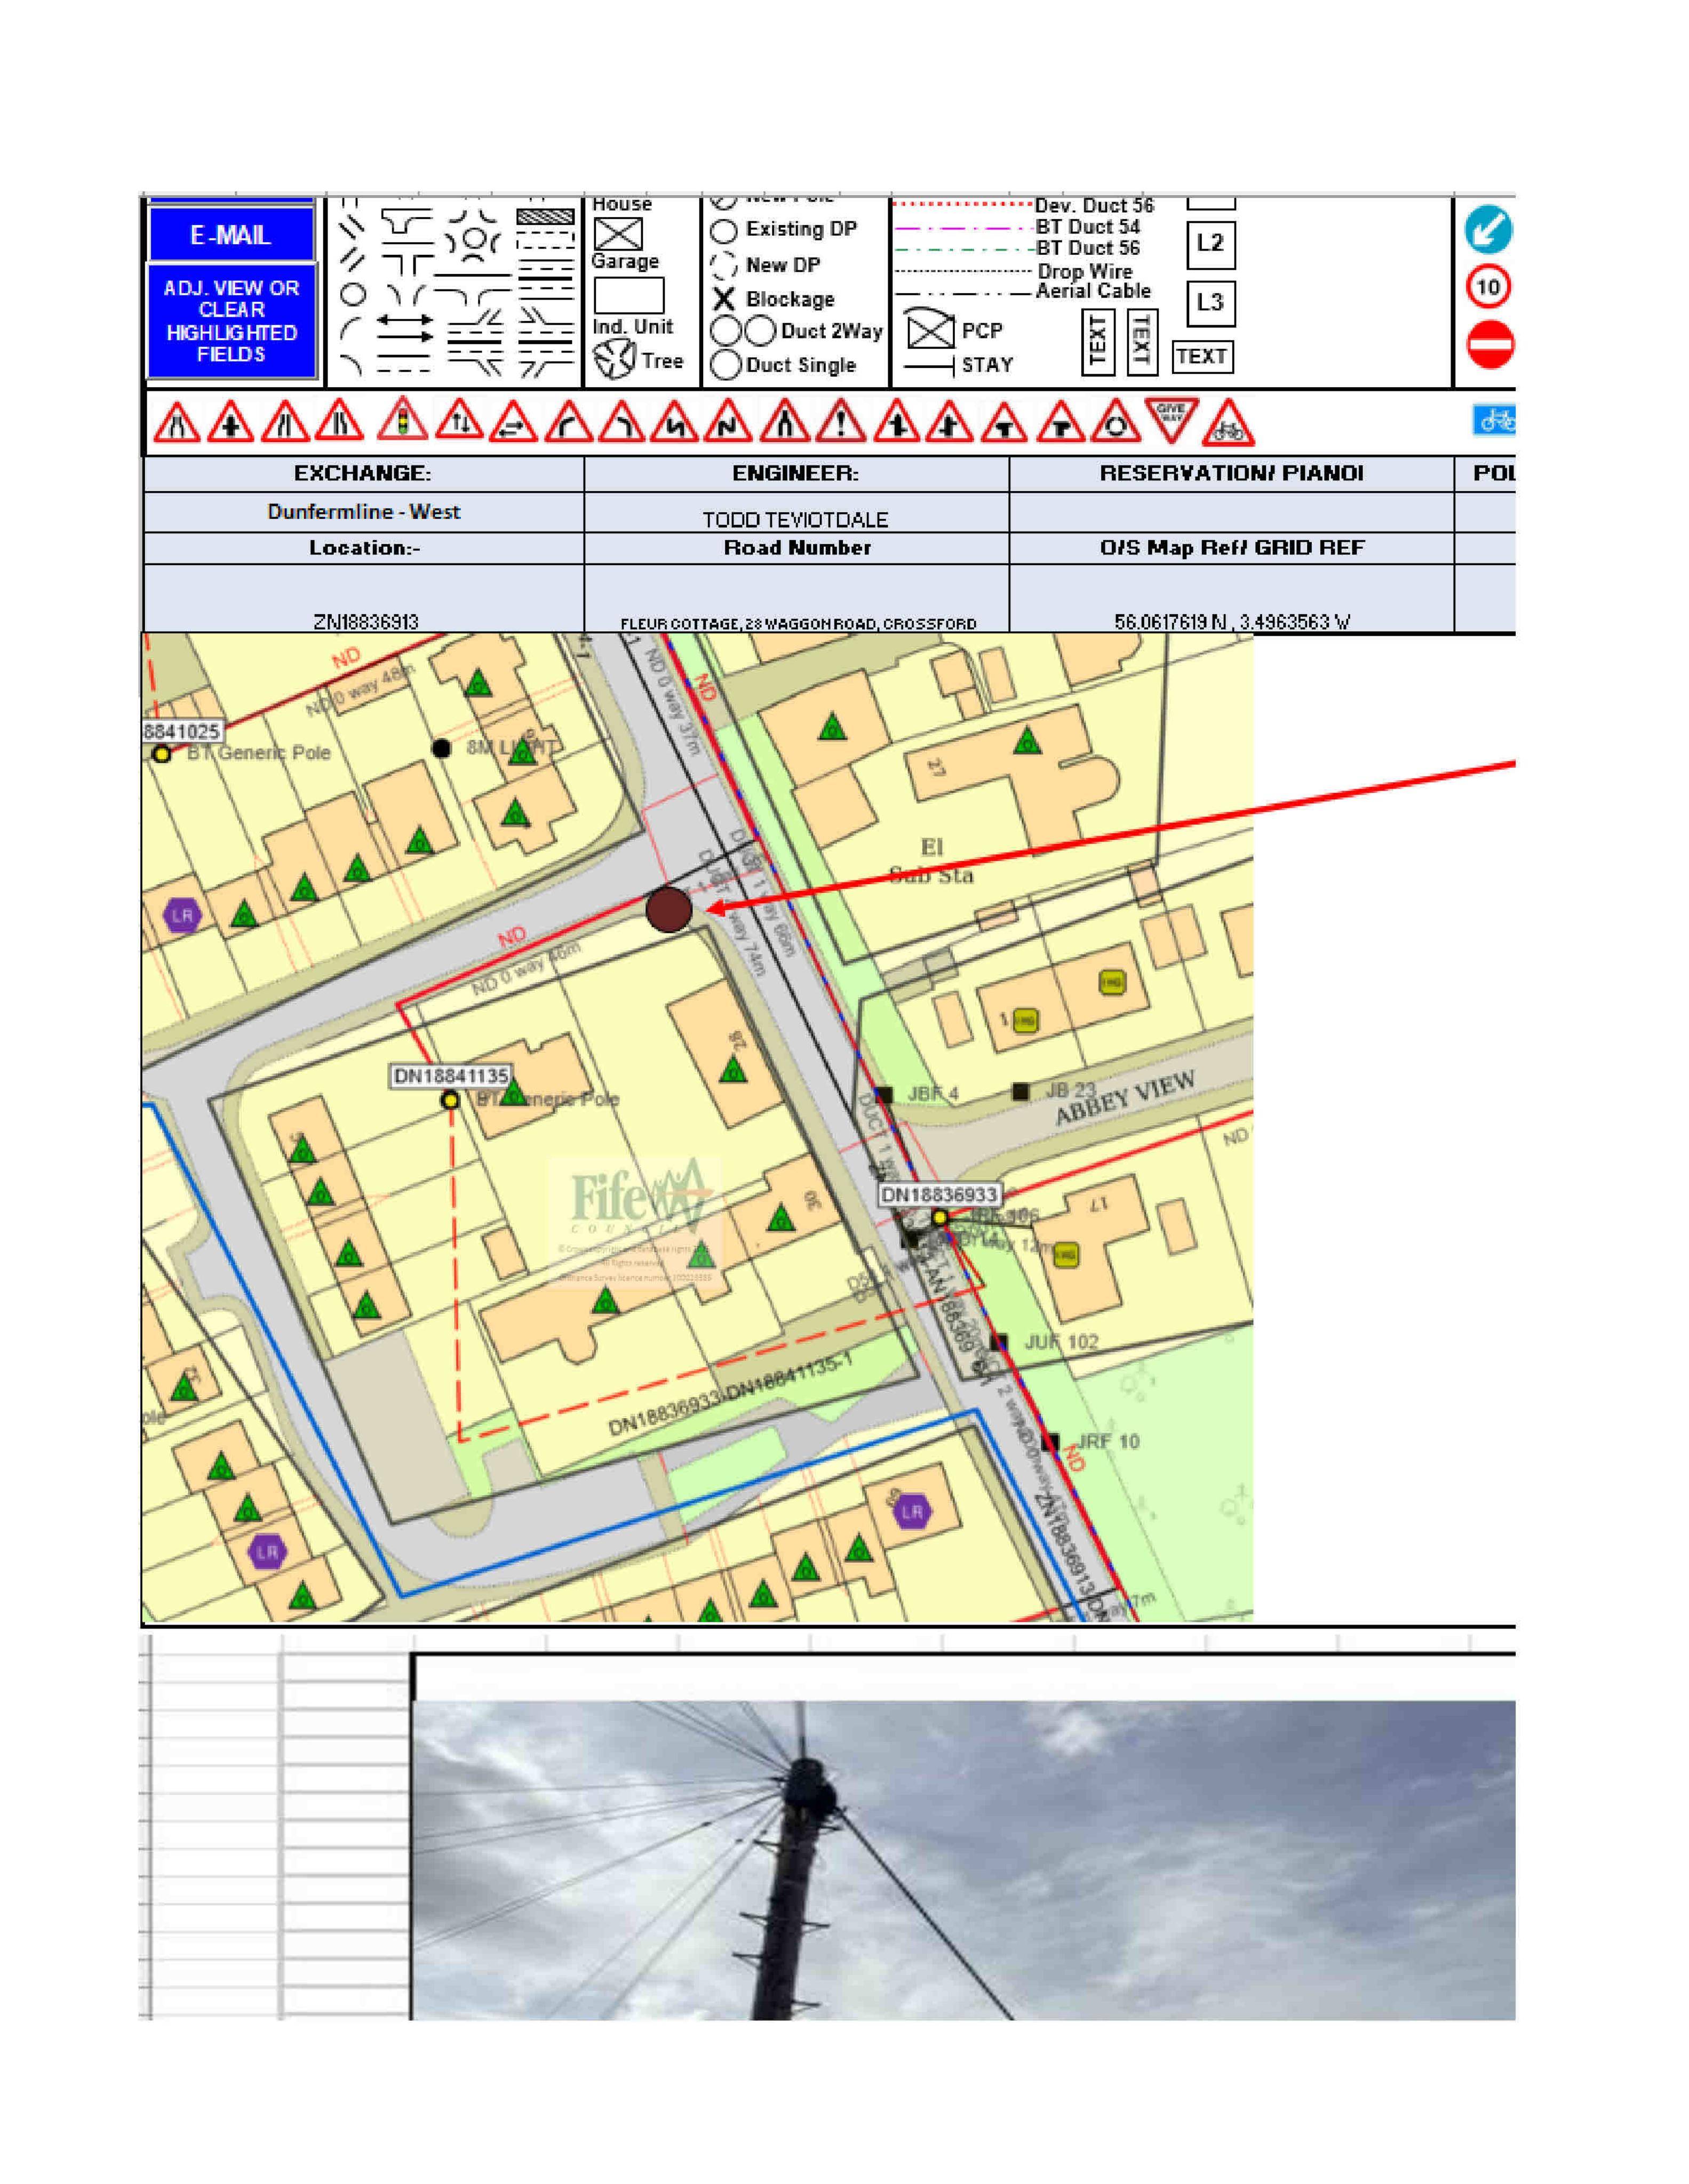Select the Blockage X symbol

pyautogui.click(x=723, y=299)
